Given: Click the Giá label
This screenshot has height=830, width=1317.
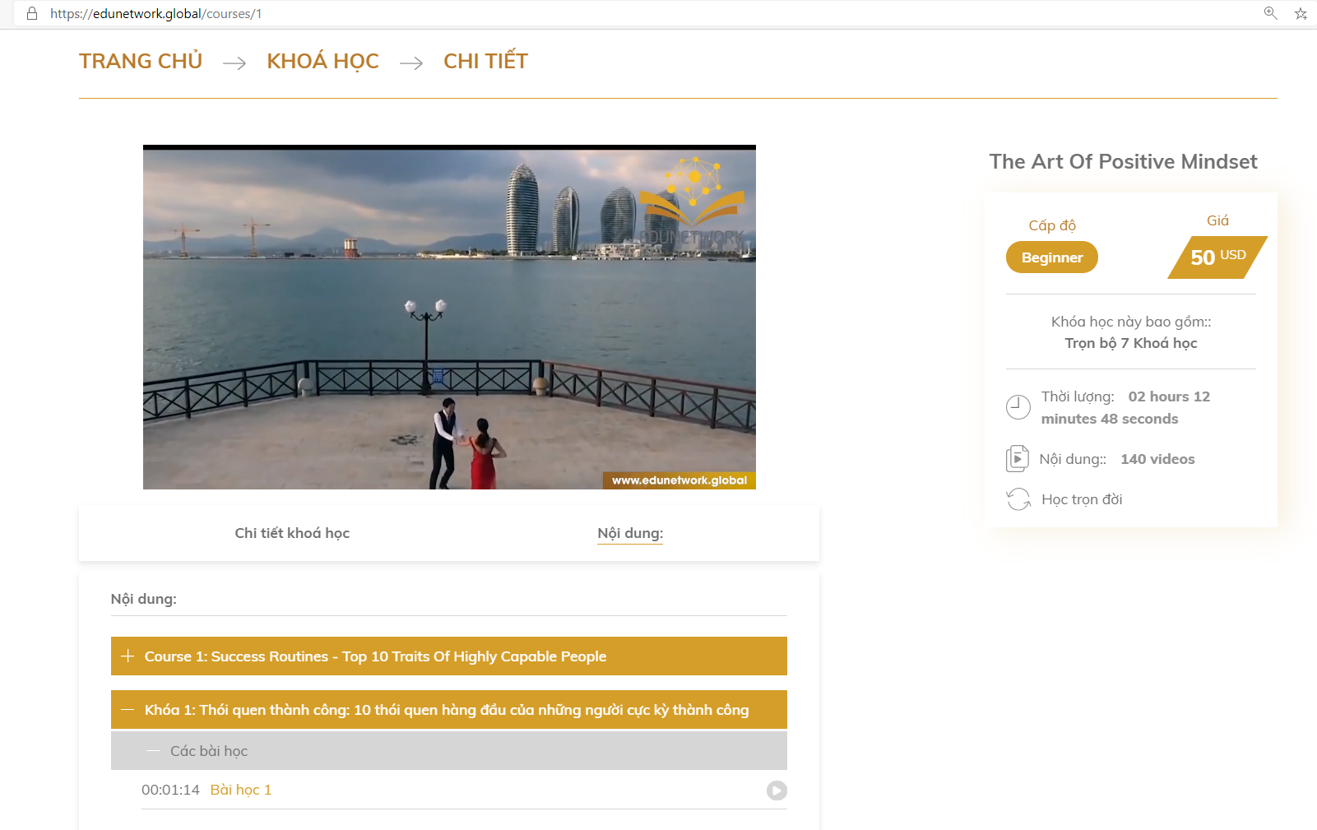Looking at the screenshot, I should pyautogui.click(x=1217, y=220).
